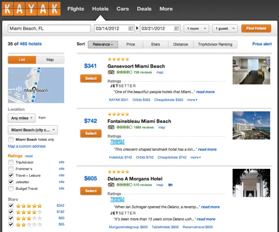Open check-out date calendar icon

pyautogui.click(x=177, y=28)
